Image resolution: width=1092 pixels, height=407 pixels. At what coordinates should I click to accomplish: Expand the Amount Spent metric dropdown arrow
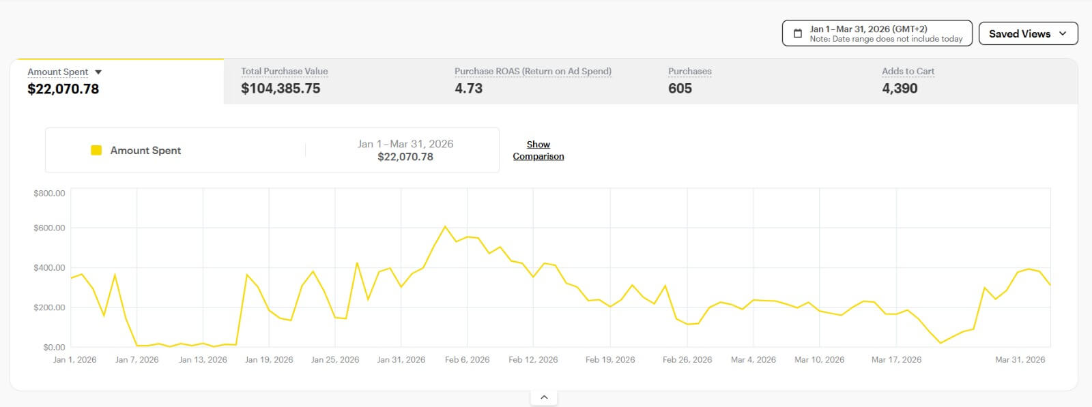pos(98,72)
